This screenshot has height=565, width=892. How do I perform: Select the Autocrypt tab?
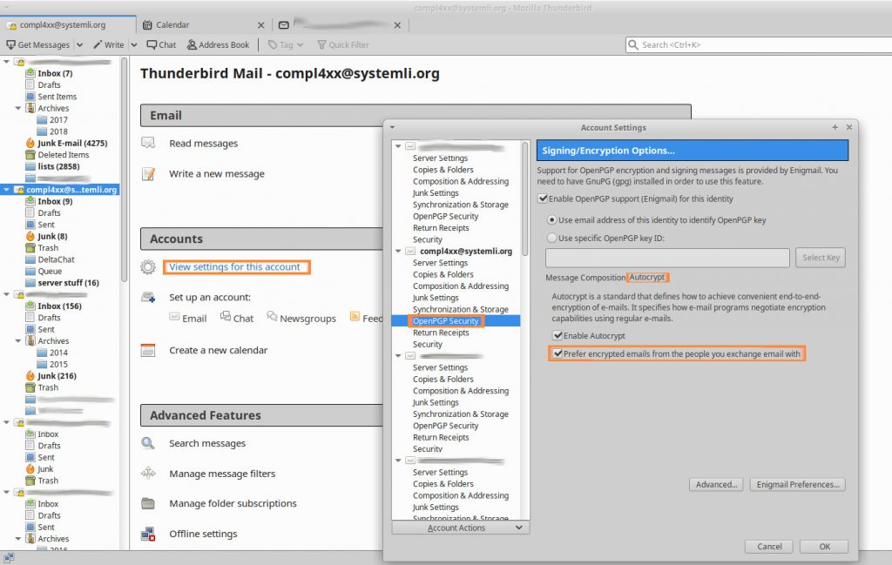click(x=647, y=277)
